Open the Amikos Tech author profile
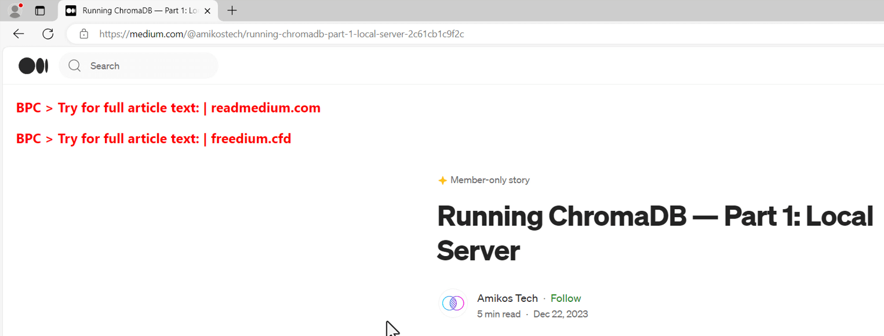The image size is (884, 336). point(507,298)
